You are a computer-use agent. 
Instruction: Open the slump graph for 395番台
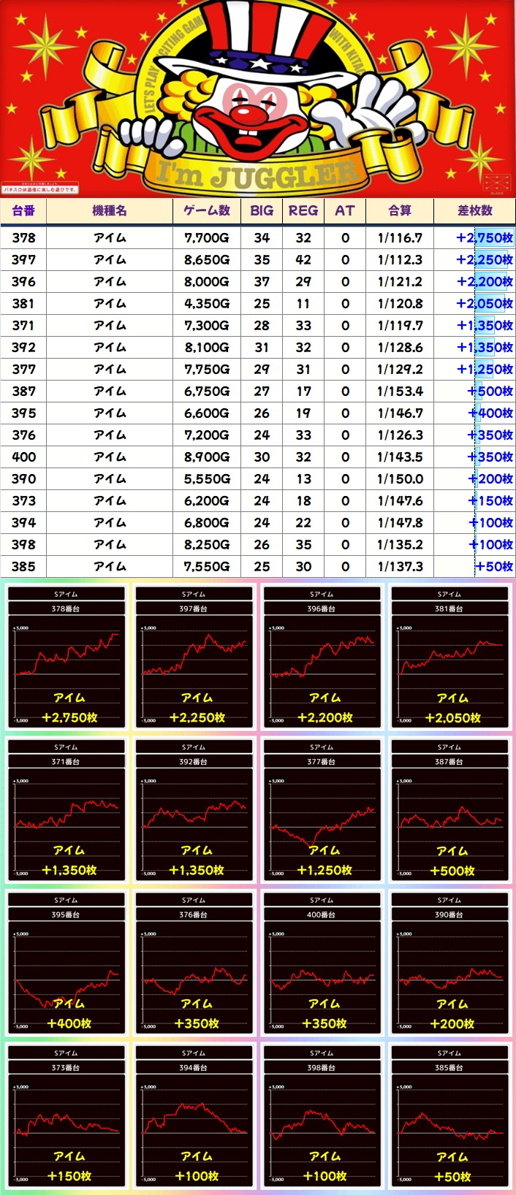click(x=67, y=963)
